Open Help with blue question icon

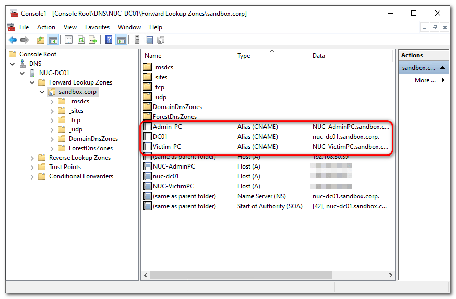[x=109, y=40]
